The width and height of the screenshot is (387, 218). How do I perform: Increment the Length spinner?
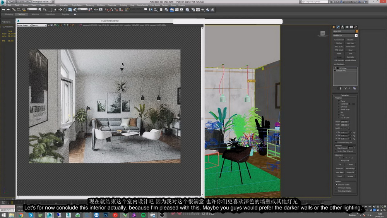(x=349, y=121)
